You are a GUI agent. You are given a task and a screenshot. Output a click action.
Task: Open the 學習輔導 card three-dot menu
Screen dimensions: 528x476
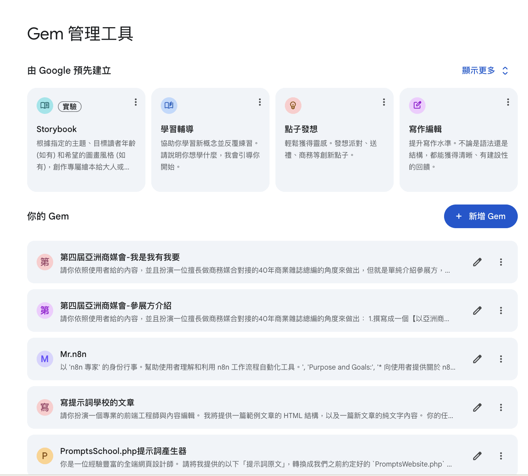[x=260, y=102]
